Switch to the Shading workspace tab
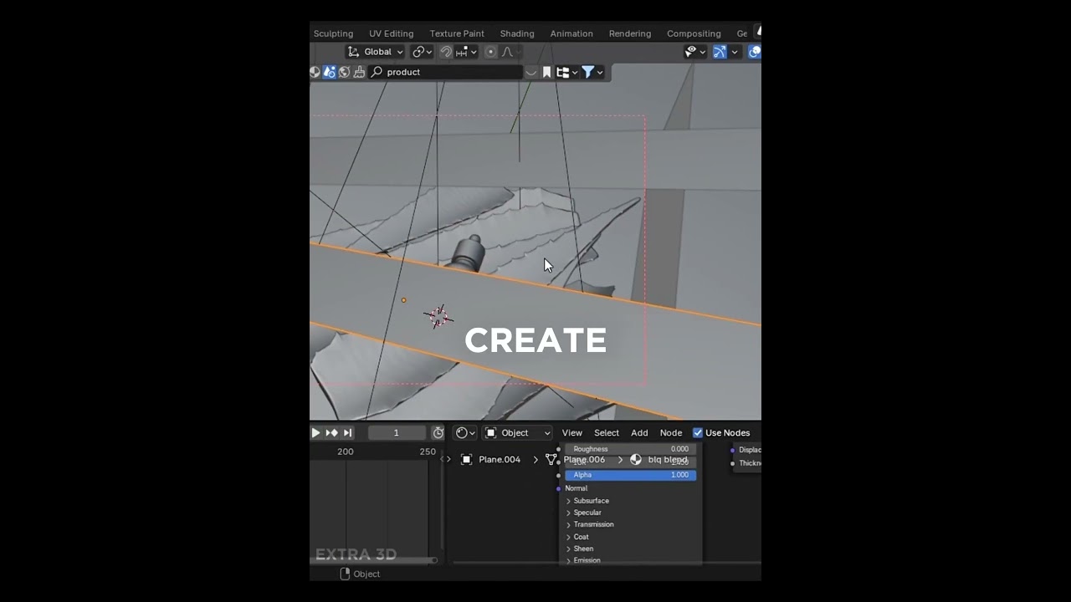The width and height of the screenshot is (1071, 602). [517, 33]
